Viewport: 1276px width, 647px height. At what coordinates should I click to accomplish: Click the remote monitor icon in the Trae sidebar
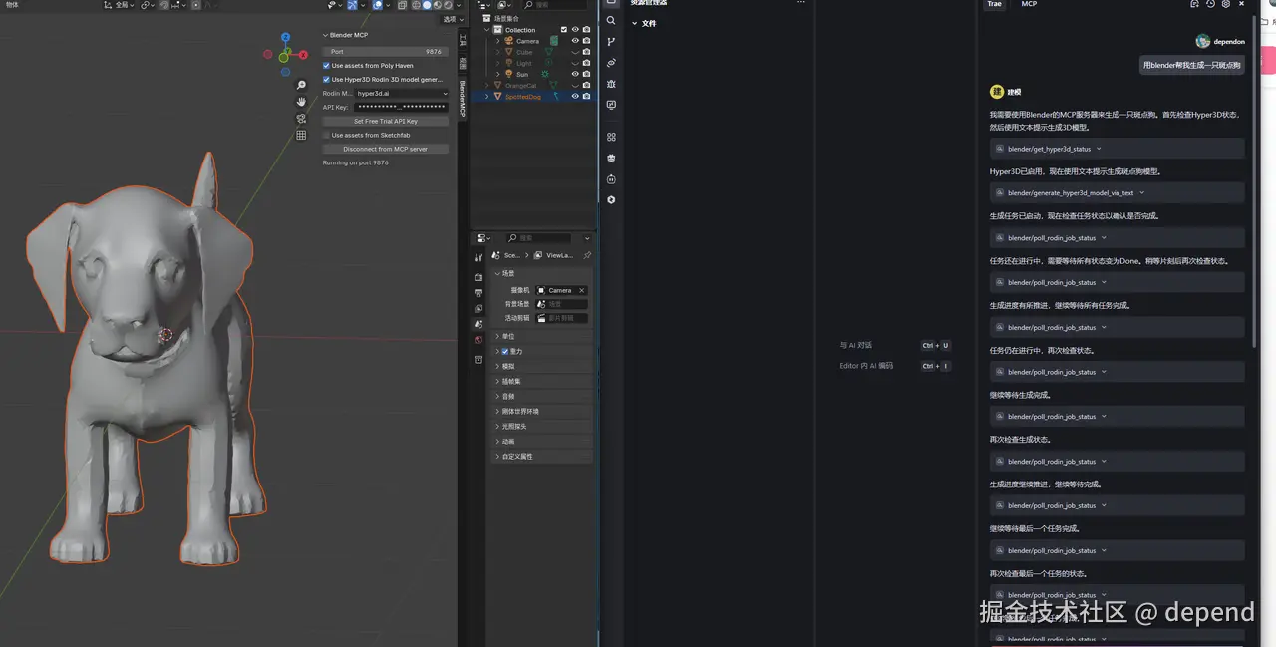pyautogui.click(x=611, y=105)
